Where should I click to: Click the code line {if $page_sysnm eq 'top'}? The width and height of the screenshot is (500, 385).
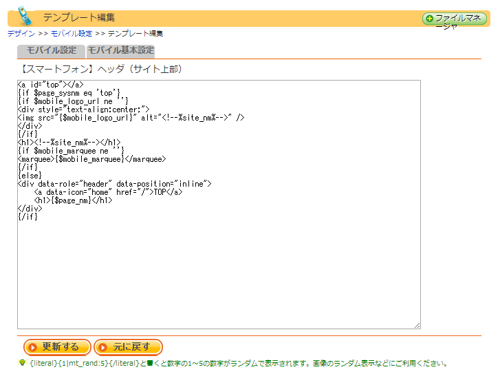coord(69,93)
